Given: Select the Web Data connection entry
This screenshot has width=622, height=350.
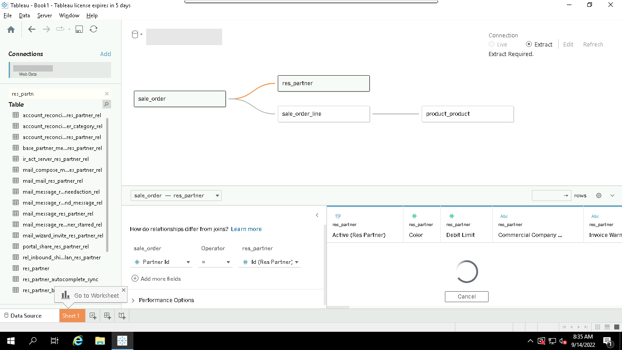Looking at the screenshot, I should pos(60,70).
